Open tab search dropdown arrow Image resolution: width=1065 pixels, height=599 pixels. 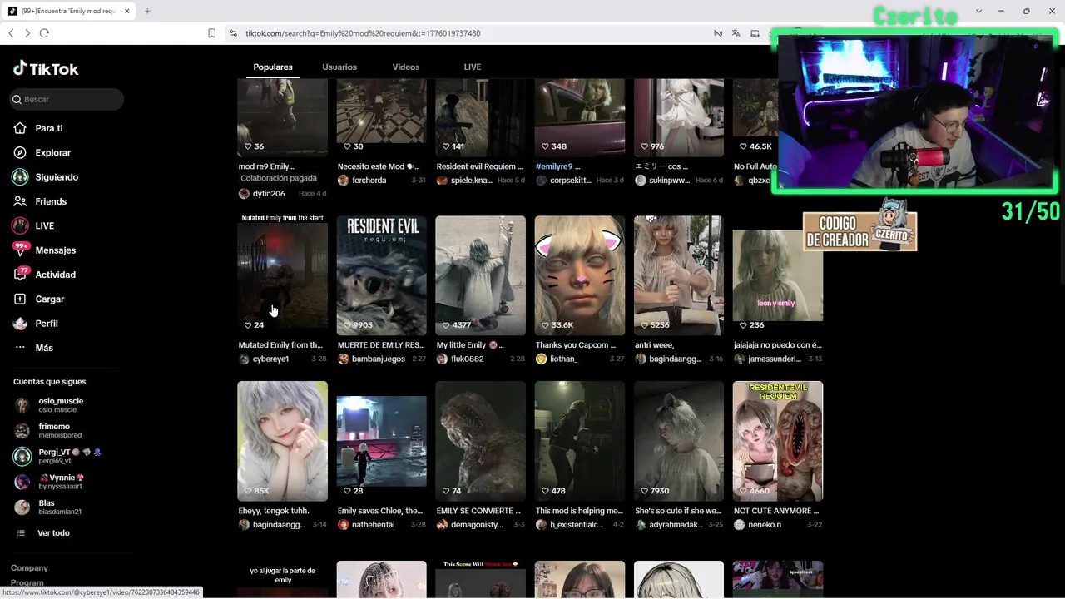tap(978, 11)
